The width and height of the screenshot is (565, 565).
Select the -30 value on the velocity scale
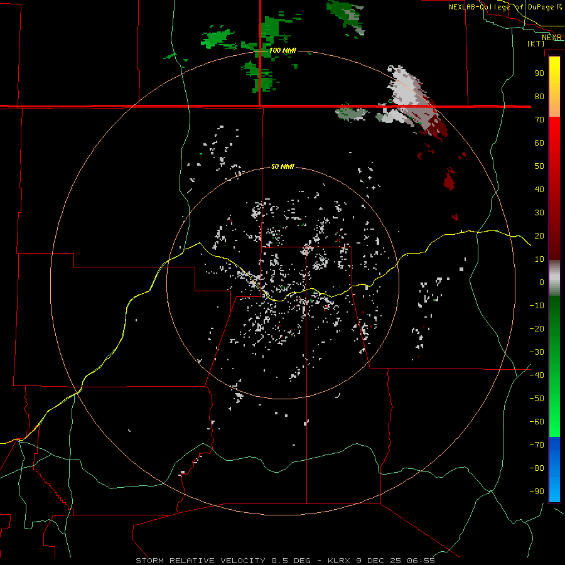[537, 352]
